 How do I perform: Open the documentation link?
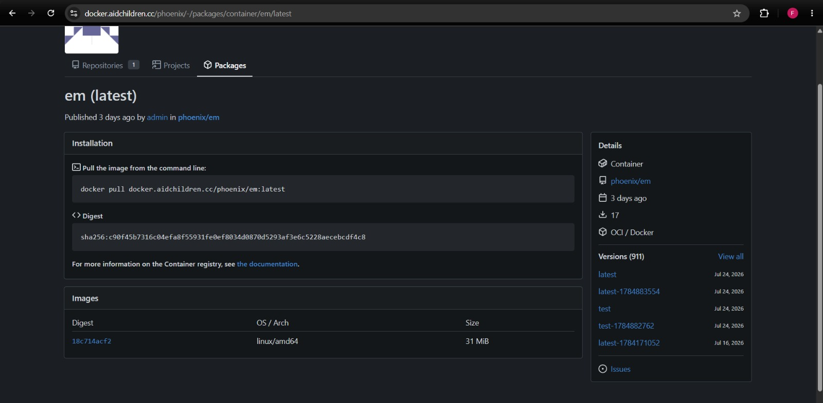coord(267,264)
